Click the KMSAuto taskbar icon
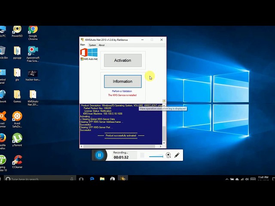Image resolution: width=275 pixels, height=206 pixels. pyautogui.click(x=123, y=179)
